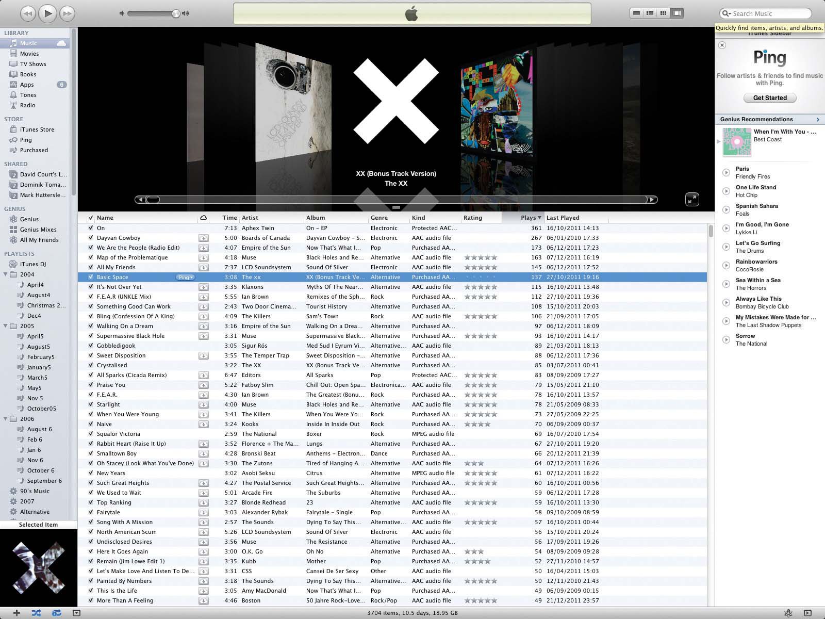Open 90's Music smart playlist
The height and width of the screenshot is (619, 825).
[35, 491]
